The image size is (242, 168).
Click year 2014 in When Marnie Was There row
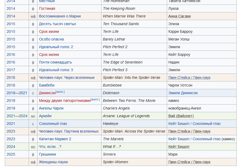click(x=11, y=16)
